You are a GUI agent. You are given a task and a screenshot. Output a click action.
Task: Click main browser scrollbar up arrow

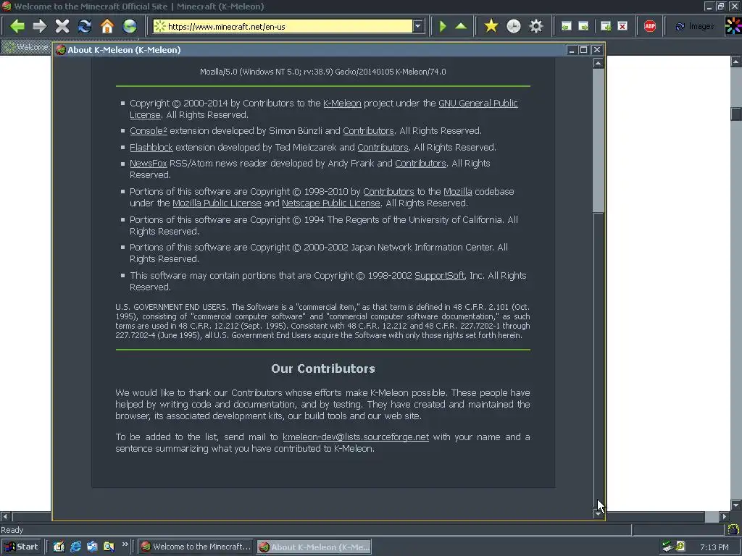click(x=736, y=62)
